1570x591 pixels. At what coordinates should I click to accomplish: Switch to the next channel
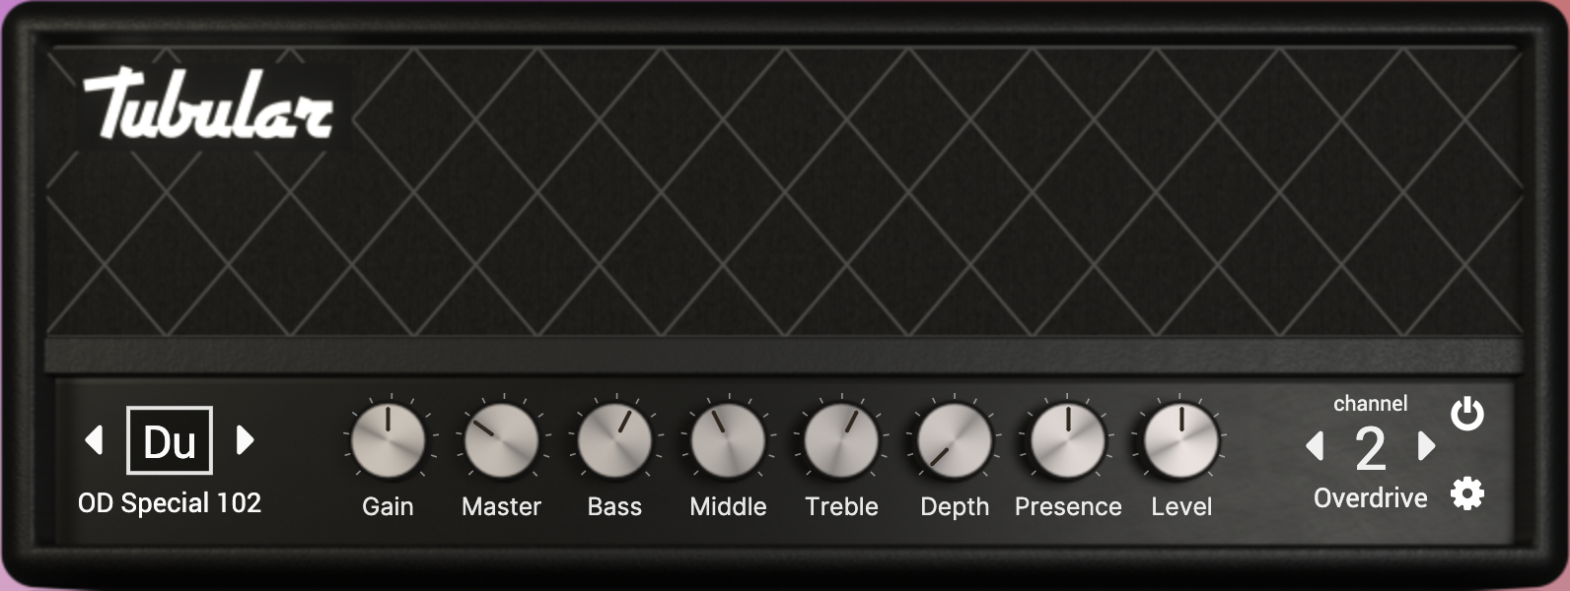point(1426,446)
